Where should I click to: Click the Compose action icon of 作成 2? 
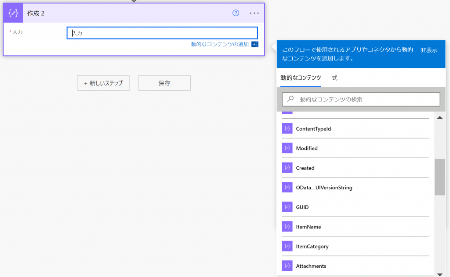13,13
